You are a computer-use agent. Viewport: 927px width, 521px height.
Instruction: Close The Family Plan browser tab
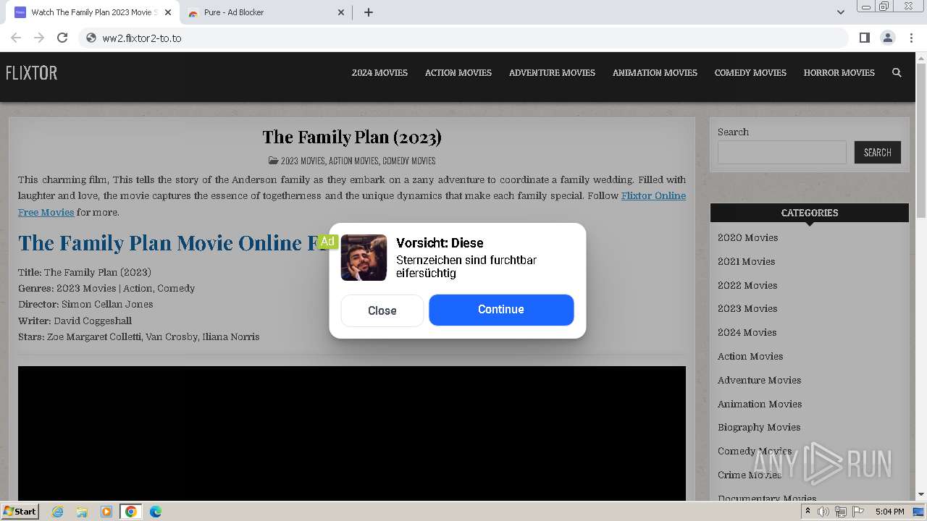(x=168, y=12)
